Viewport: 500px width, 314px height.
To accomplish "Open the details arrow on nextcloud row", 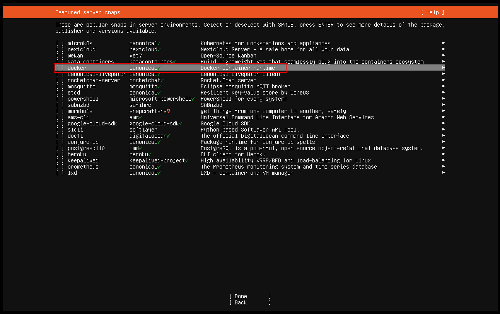I will click(444, 49).
